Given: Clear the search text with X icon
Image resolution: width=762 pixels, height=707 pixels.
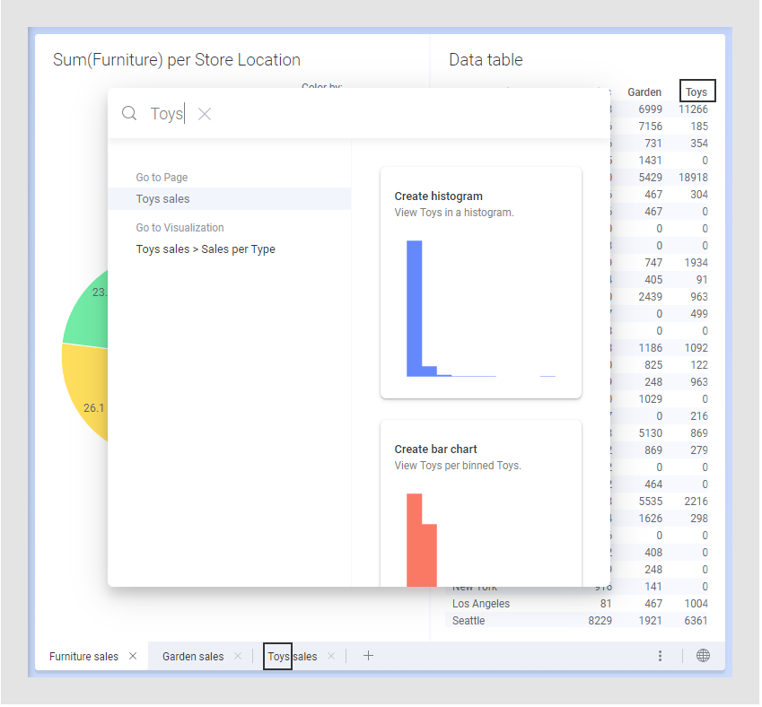Looking at the screenshot, I should point(205,113).
